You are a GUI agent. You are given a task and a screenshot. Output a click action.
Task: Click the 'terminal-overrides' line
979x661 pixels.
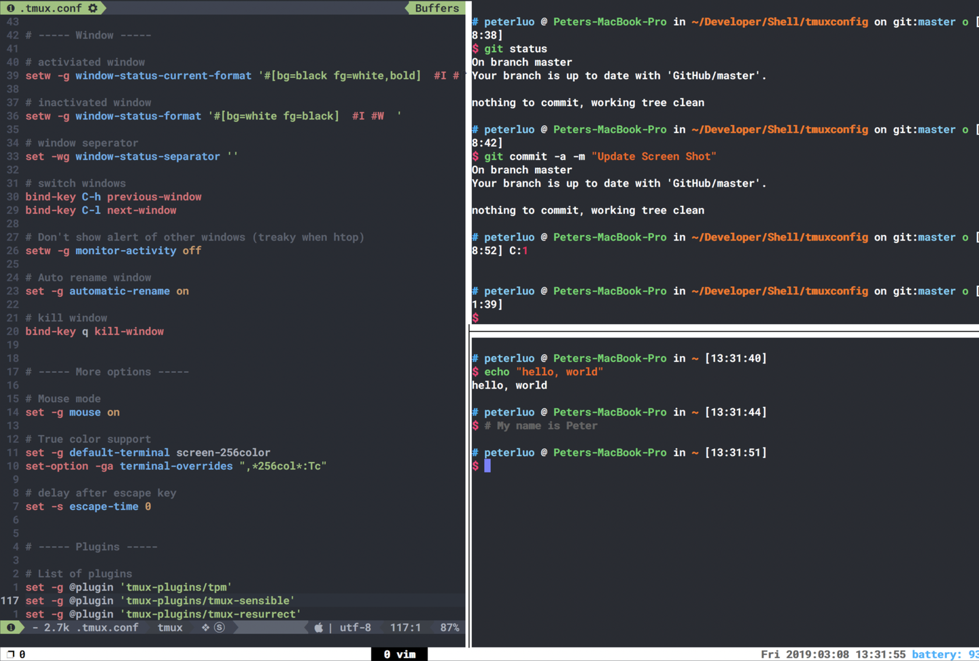(176, 466)
